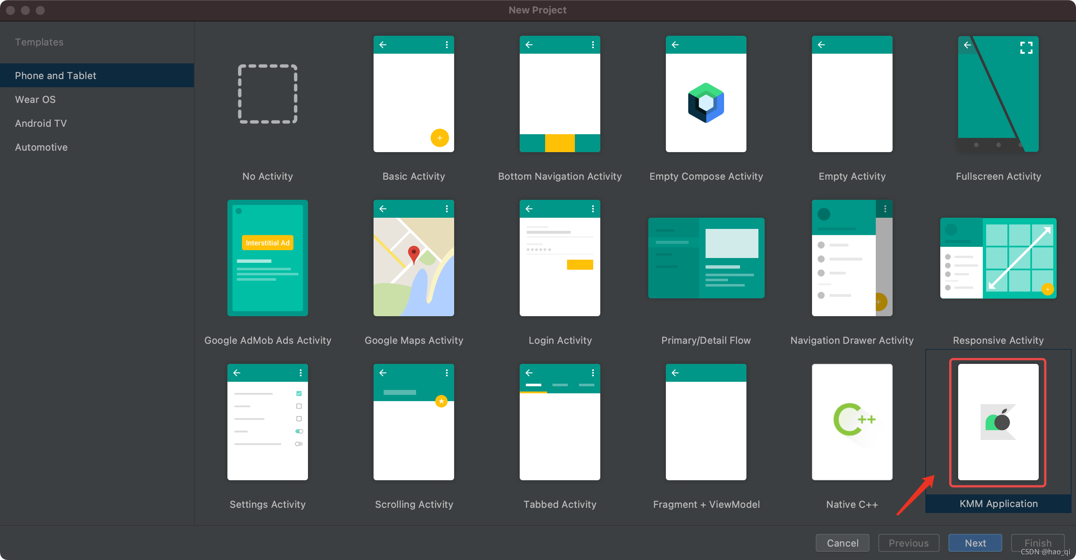The image size is (1076, 560).
Task: Click the Empty Compose Activity label
Action: click(x=706, y=176)
